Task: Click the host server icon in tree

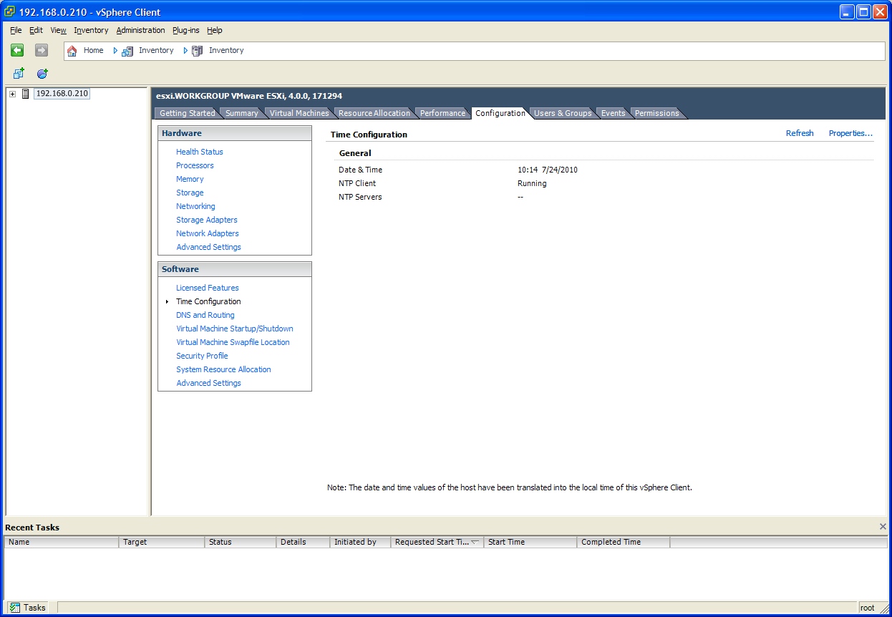Action: click(26, 94)
